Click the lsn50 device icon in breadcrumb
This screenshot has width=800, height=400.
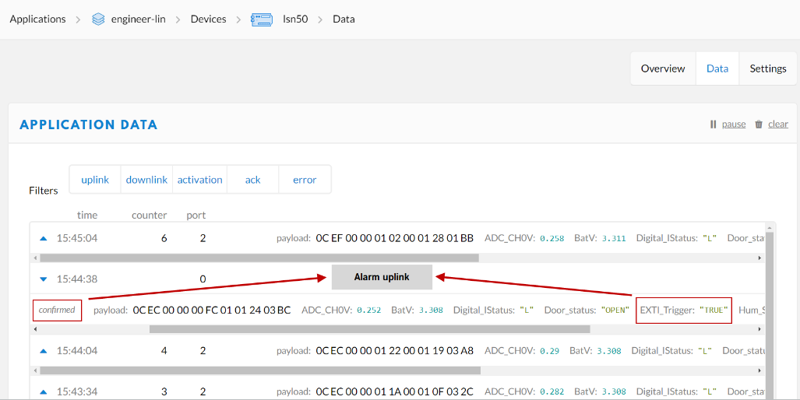(x=261, y=19)
